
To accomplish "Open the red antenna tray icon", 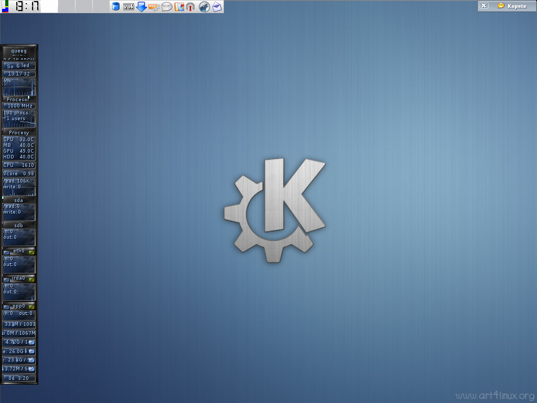I will (190, 6).
